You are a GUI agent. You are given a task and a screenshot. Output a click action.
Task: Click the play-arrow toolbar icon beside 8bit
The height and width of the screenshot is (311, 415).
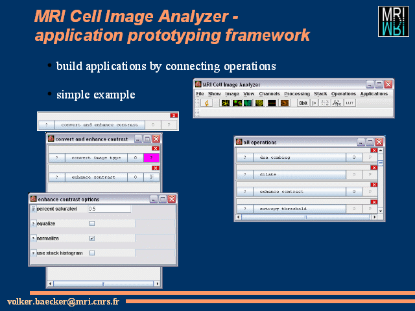click(x=314, y=103)
